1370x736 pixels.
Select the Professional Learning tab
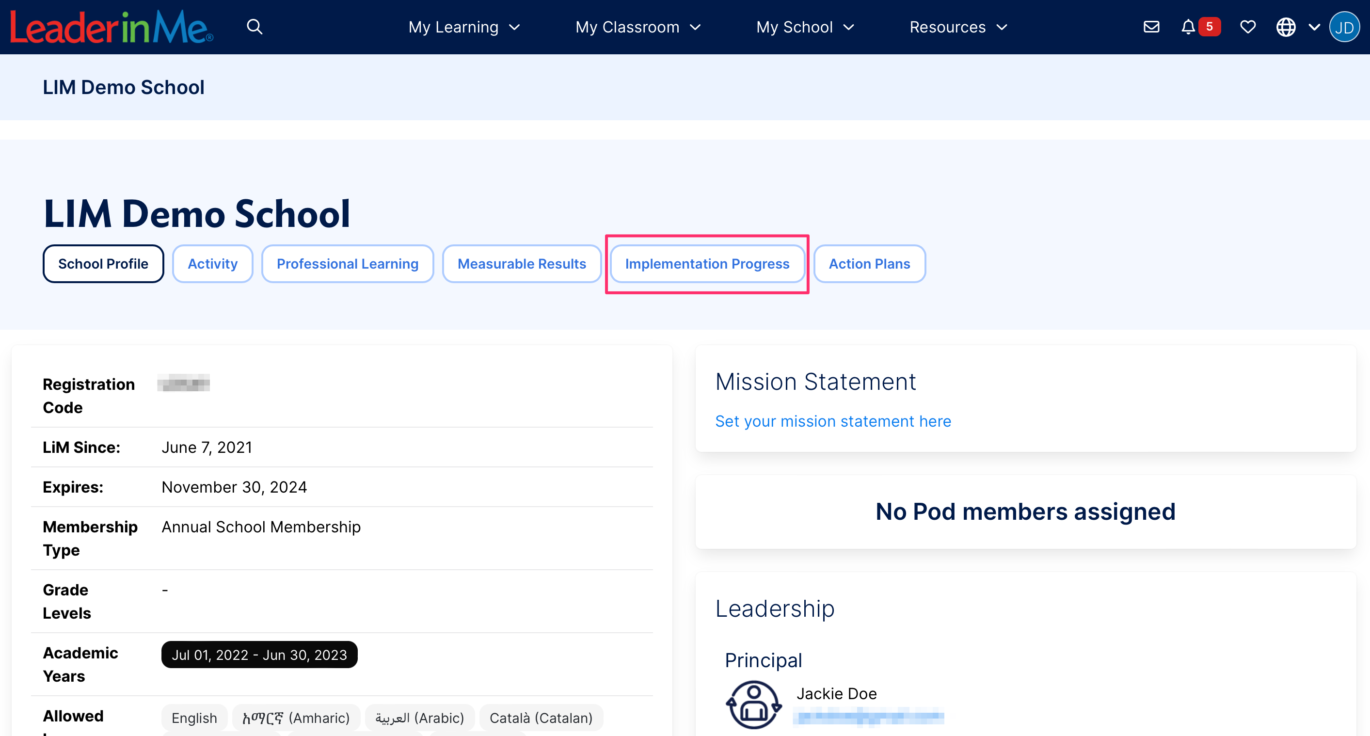pos(347,263)
